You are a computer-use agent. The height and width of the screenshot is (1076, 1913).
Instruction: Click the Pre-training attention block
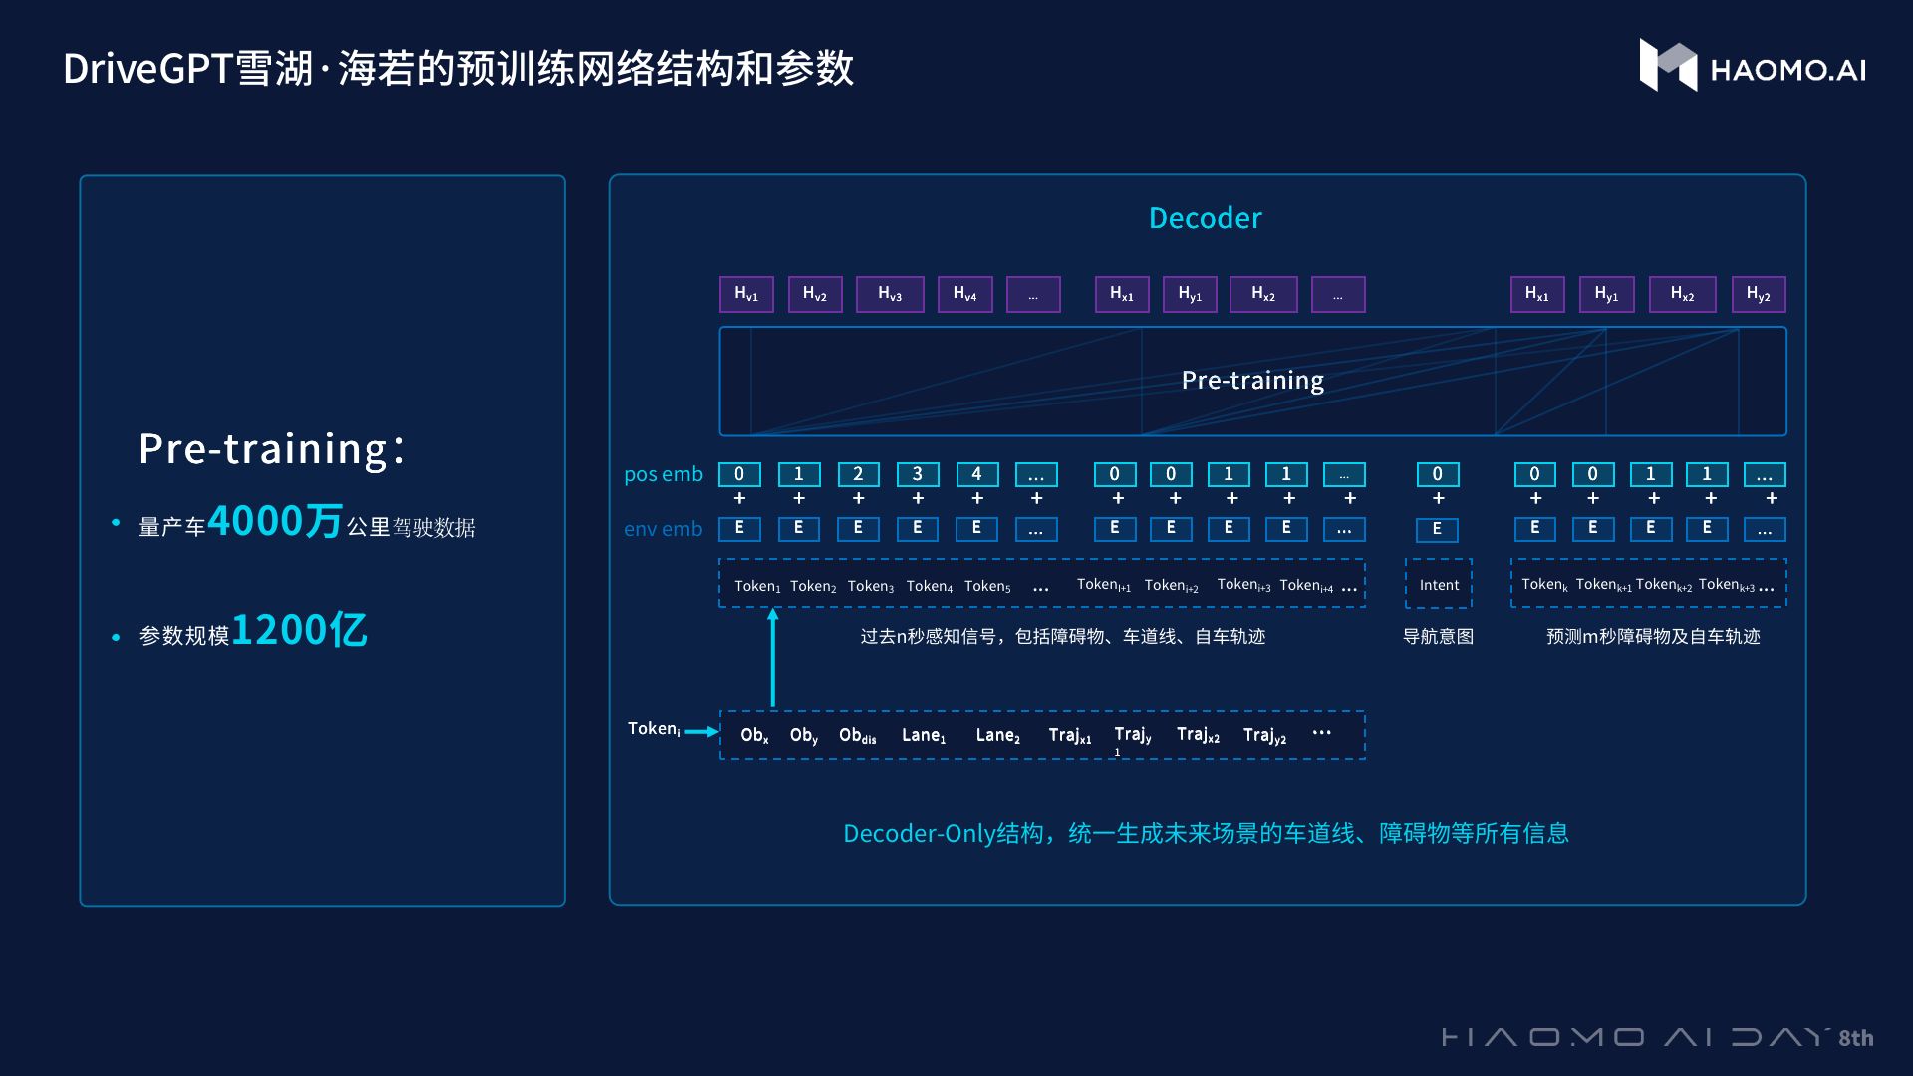click(x=1252, y=380)
